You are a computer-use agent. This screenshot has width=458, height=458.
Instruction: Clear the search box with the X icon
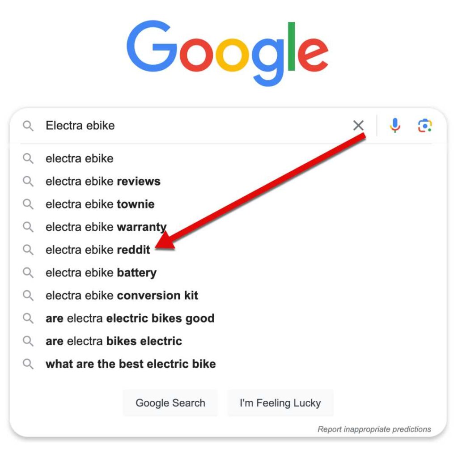(358, 126)
